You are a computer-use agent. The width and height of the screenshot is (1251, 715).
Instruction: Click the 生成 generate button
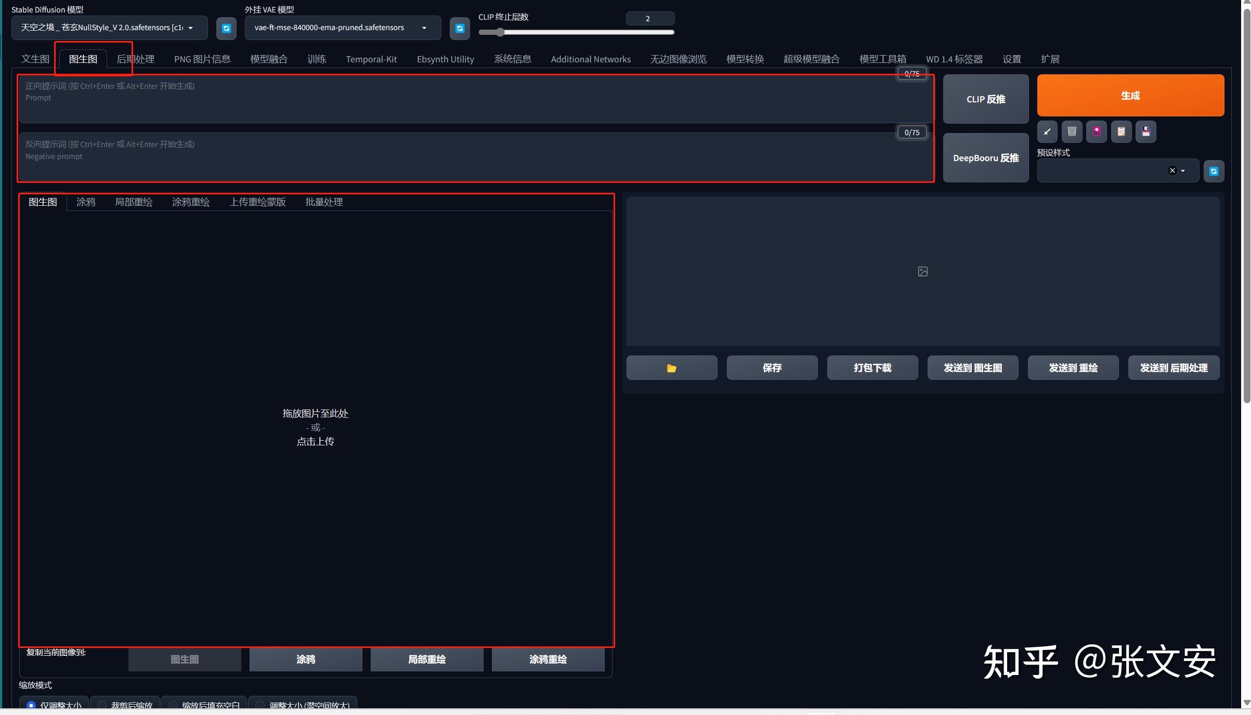point(1130,95)
